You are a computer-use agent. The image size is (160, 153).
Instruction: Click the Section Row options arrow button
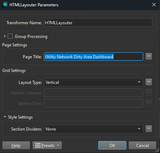[149, 103]
